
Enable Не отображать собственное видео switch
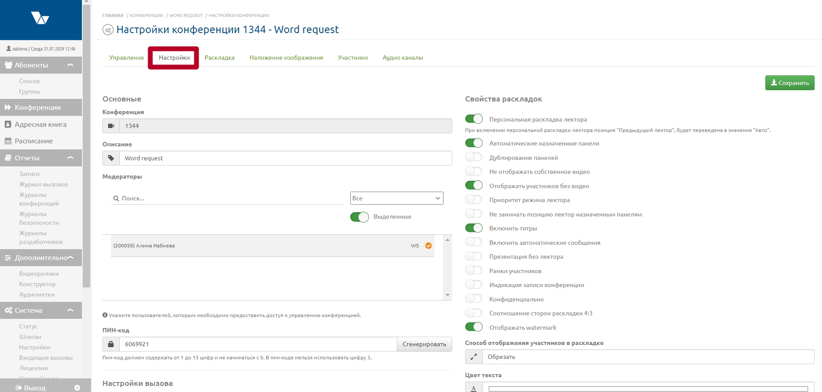tap(474, 171)
